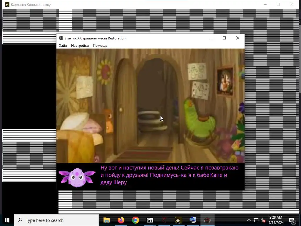Launch Firefox from the taskbar
Image resolution: width=301 pixels, height=226 pixels.
[x=121, y=220]
